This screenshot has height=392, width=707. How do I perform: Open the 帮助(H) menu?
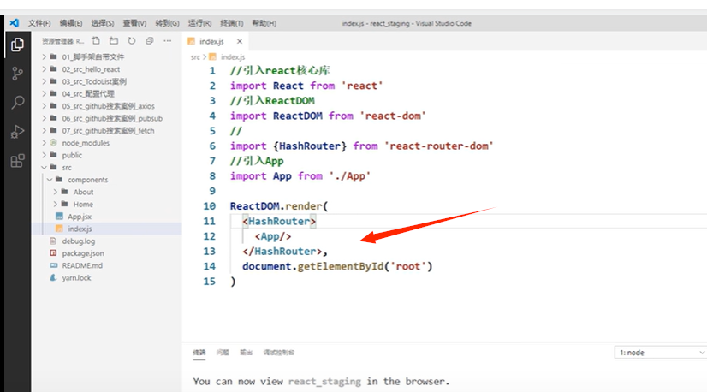click(x=264, y=23)
